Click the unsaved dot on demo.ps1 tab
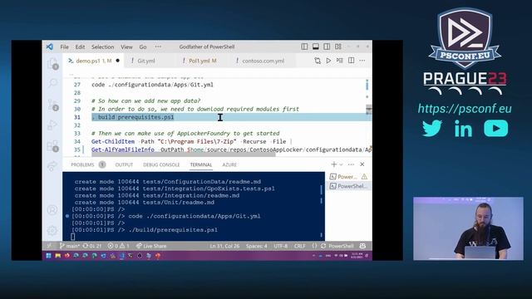The width and height of the screenshot is (532, 299). 117,61
